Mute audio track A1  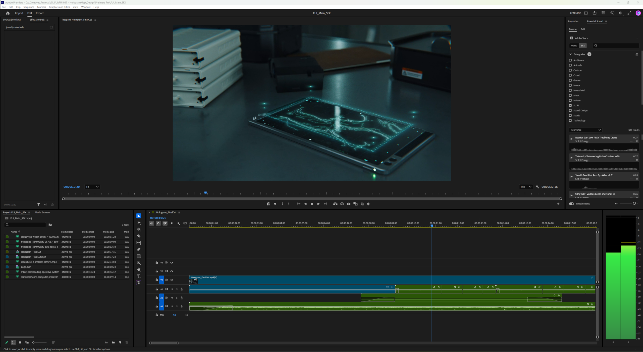(172, 289)
